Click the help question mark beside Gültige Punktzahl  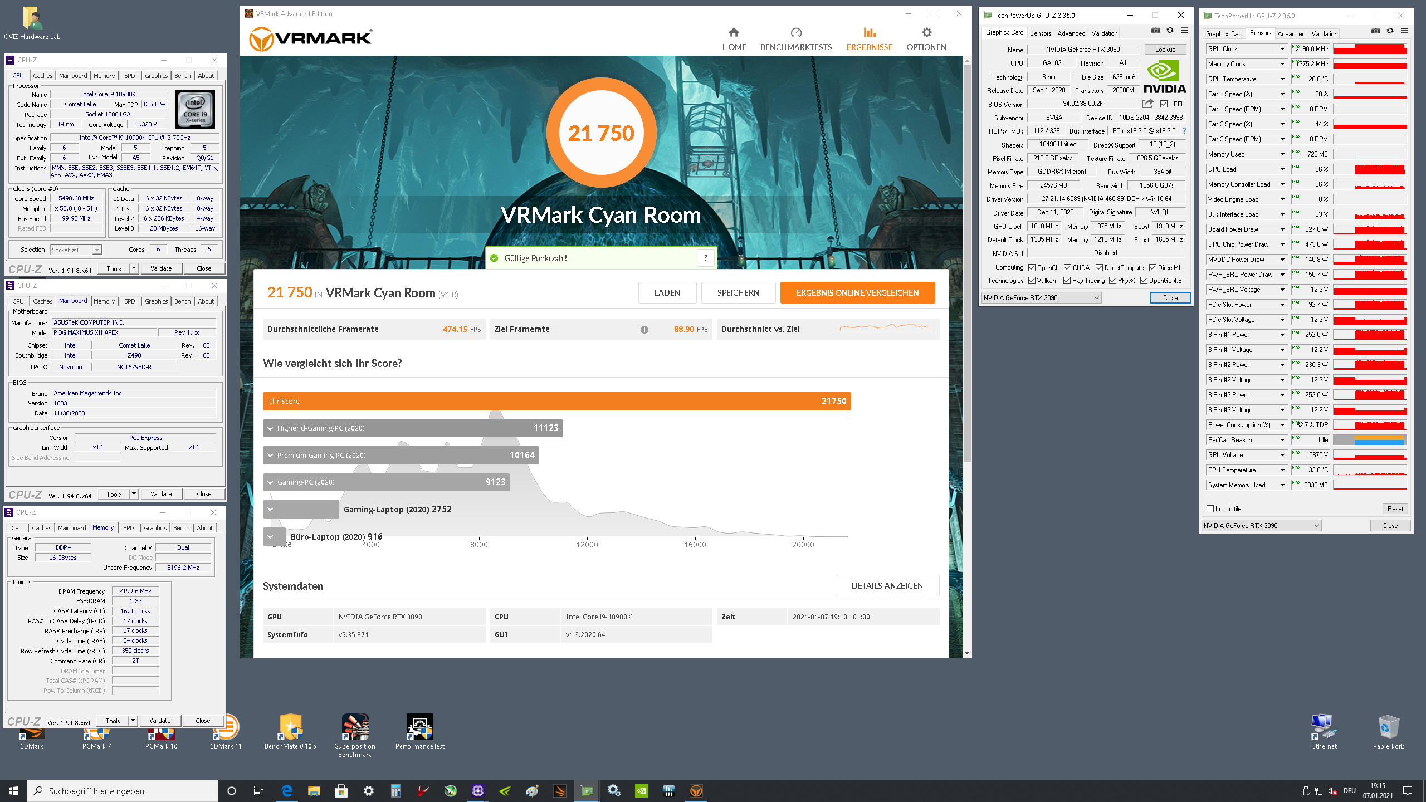tap(705, 258)
